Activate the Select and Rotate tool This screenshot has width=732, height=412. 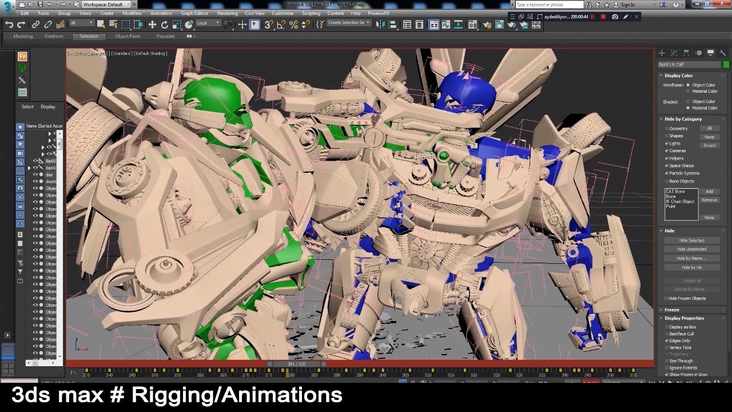pyautogui.click(x=165, y=25)
